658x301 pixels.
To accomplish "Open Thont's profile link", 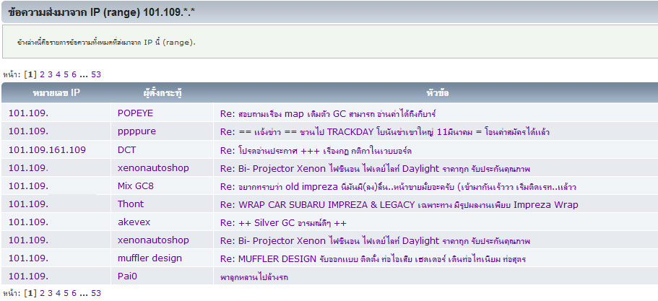I will tap(131, 204).
